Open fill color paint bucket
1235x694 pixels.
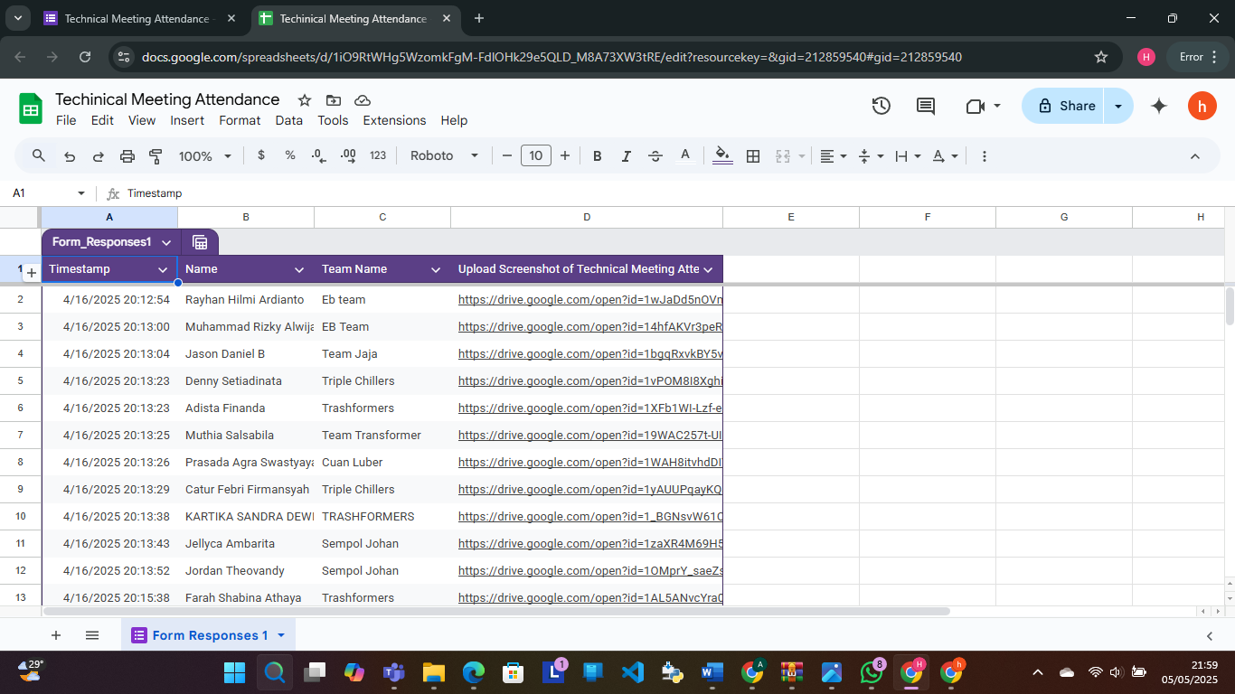(722, 156)
